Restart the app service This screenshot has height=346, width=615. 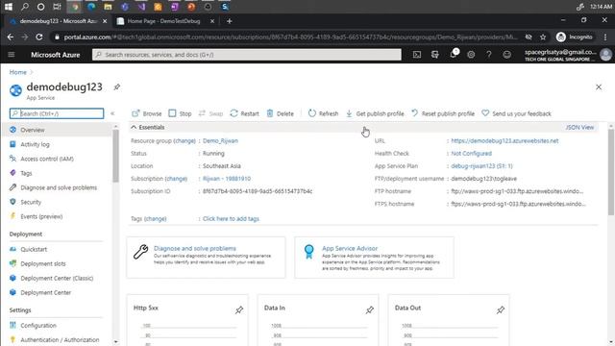(244, 113)
